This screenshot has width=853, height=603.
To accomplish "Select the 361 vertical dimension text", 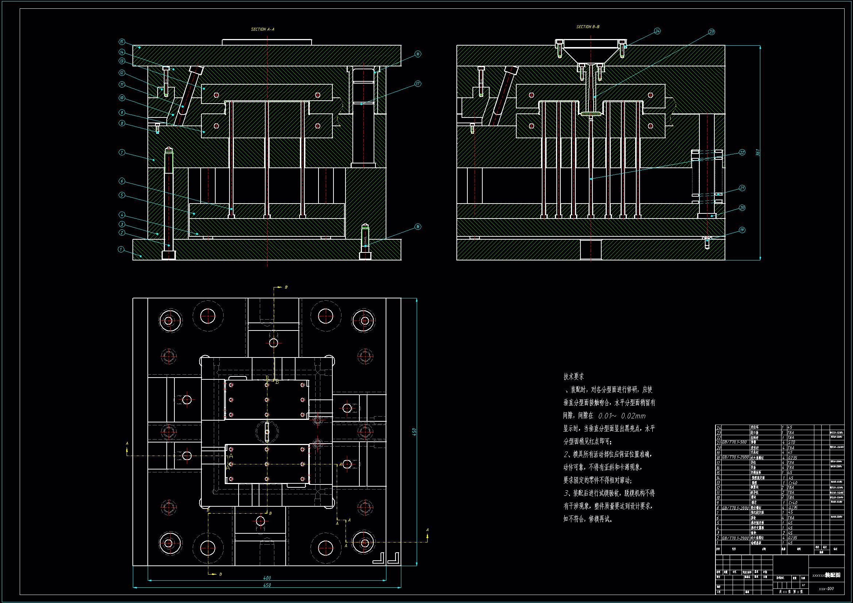I will click(757, 152).
